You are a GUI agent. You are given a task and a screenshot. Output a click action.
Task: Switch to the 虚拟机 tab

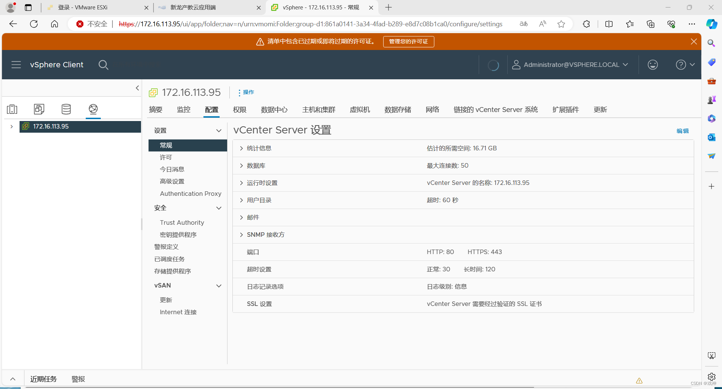360,109
